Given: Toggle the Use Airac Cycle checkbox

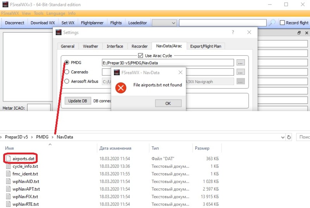Looking at the screenshot, I should pos(140,55).
